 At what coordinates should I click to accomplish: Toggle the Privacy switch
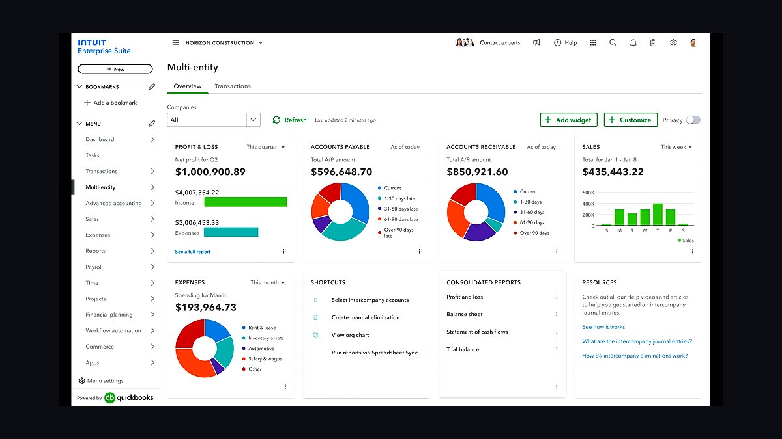693,120
